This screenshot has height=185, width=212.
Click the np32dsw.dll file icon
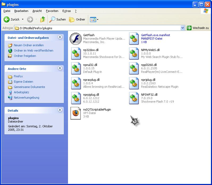point(76,54)
